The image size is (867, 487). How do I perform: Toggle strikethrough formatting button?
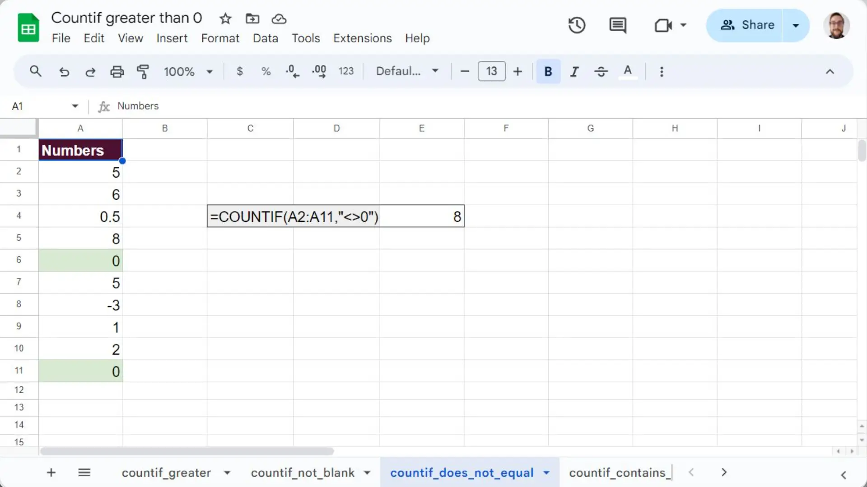[x=601, y=72]
